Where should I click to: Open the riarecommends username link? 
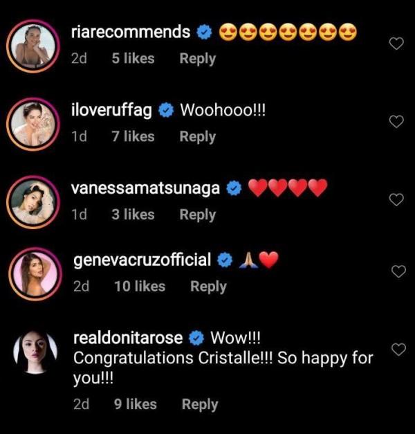(x=131, y=32)
